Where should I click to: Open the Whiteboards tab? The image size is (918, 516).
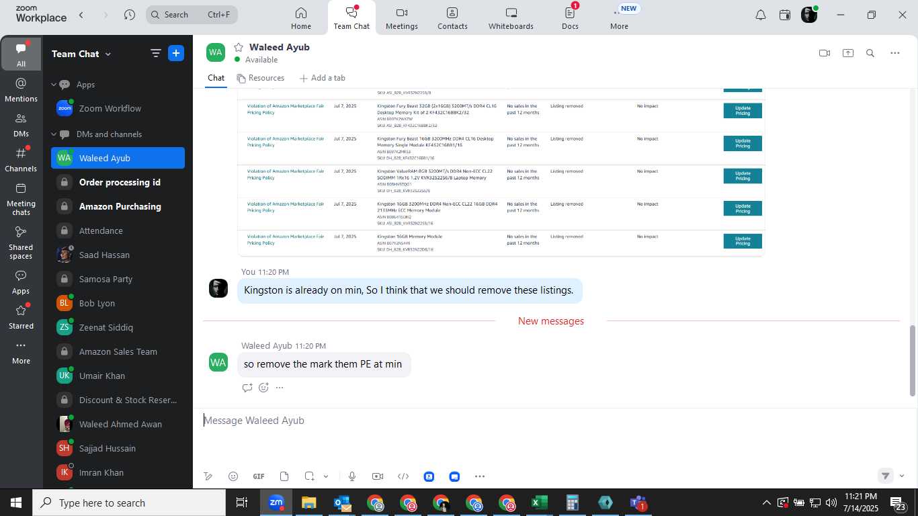tap(511, 18)
